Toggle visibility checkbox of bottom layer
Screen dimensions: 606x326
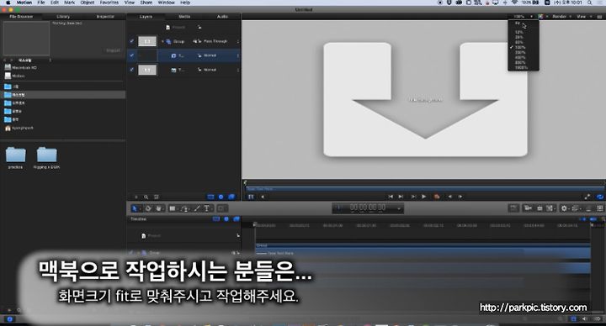coord(132,70)
